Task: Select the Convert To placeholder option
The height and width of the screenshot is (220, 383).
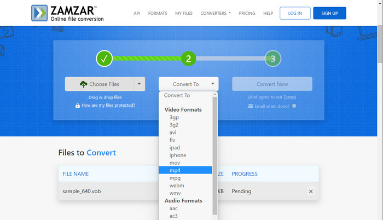Action: point(177,95)
